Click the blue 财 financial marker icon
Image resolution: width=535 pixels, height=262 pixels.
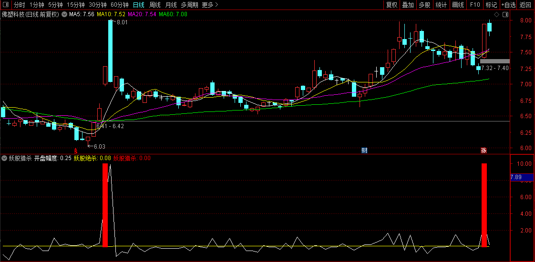pos(364,151)
